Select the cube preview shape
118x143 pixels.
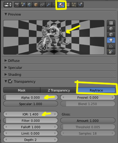tap(111, 34)
